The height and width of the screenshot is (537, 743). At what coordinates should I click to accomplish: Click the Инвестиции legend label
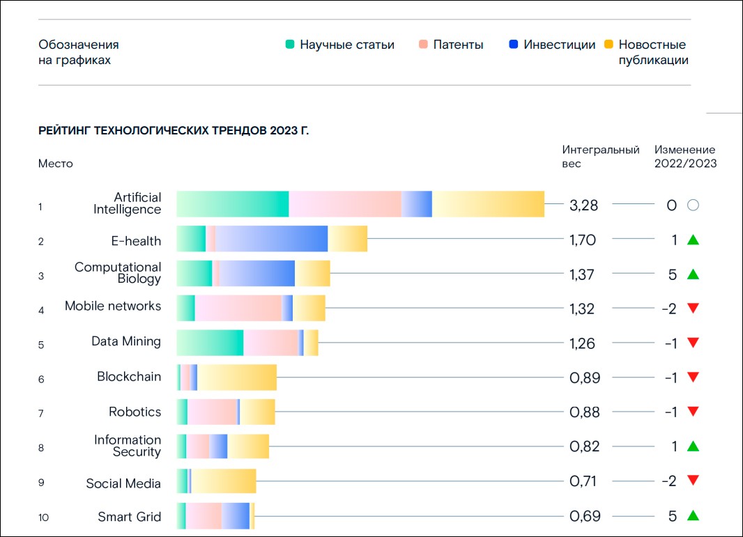(559, 45)
